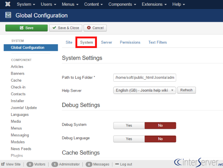Image resolution: width=223 pixels, height=168 pixels.
Task: Switch to the Site tab
Action: 69,42
